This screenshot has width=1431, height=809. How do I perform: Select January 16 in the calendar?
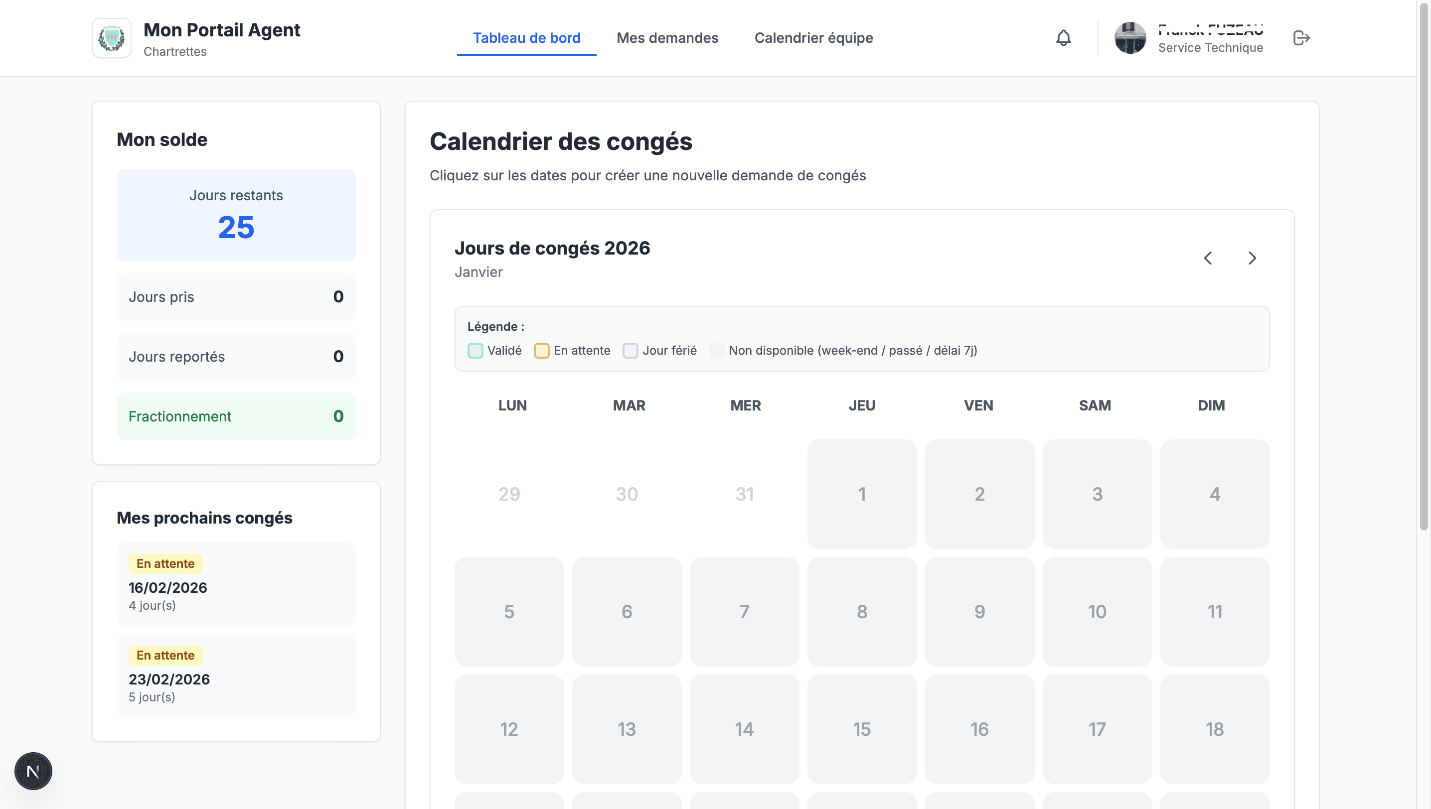(x=979, y=729)
